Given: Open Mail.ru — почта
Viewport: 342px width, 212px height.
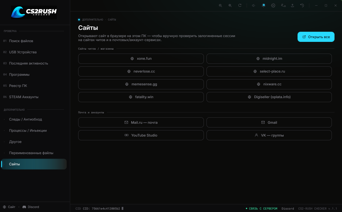Looking at the screenshot, I should 141,123.
